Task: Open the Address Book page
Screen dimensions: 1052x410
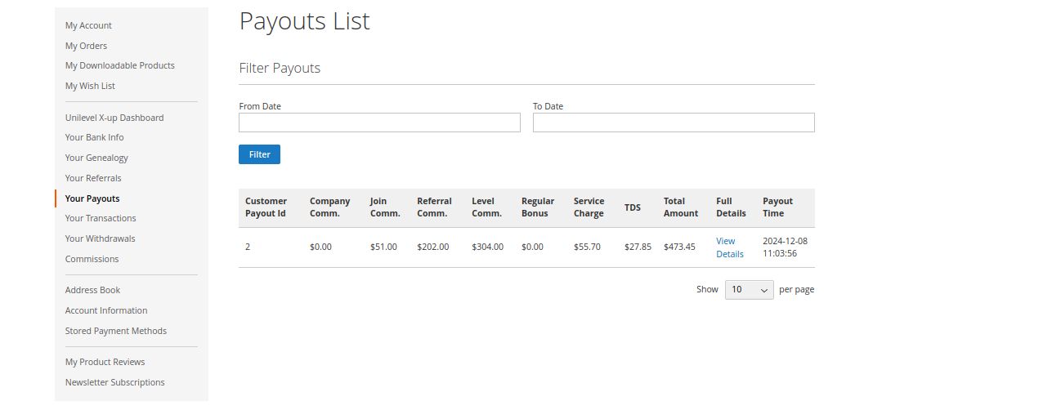Action: (x=92, y=290)
